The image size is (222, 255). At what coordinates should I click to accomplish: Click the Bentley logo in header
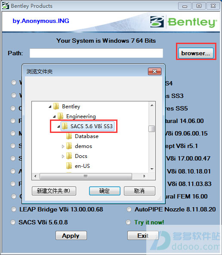tap(184, 22)
